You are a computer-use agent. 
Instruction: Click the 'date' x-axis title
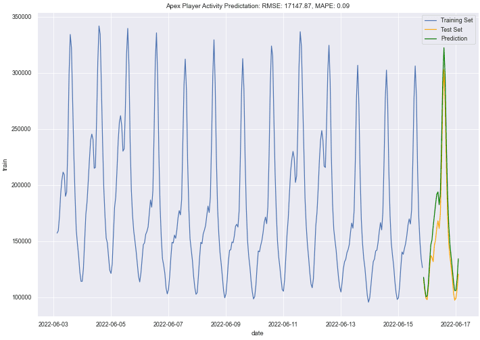[x=257, y=333]
